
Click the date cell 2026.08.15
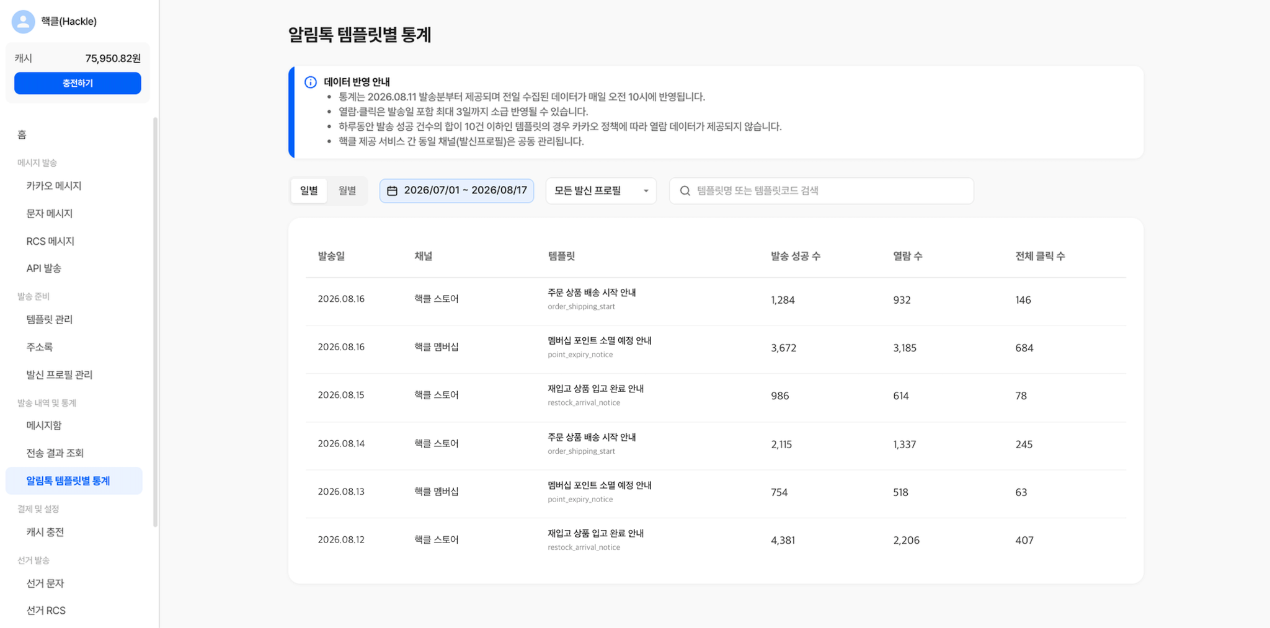click(x=341, y=396)
